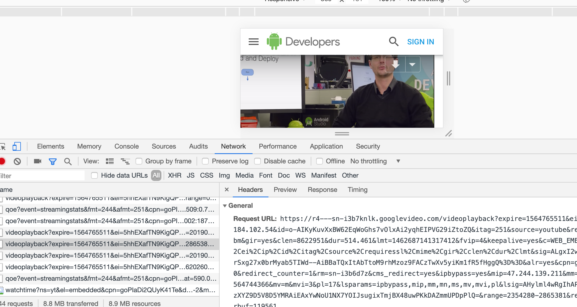
Task: Click the capture screenshots icon
Action: [x=38, y=161]
